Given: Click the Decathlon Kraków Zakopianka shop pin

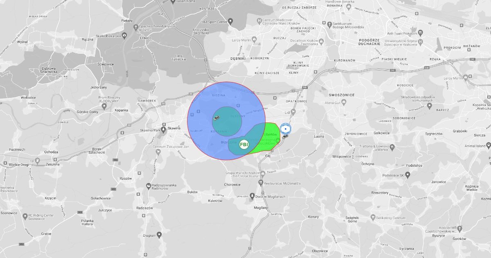Looking at the screenshot, I should 321,41.
